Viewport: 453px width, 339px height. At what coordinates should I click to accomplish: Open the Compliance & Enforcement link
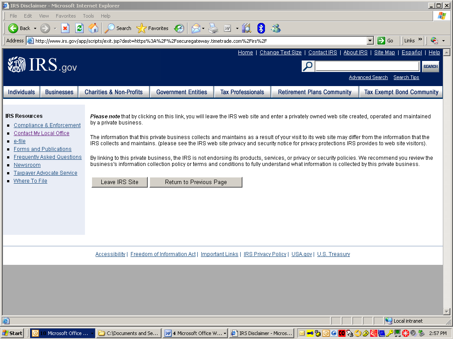(x=47, y=125)
